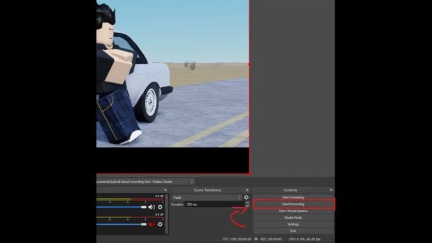The width and height of the screenshot is (432, 243).
Task: Open first audio track gear settings
Action: point(160,207)
